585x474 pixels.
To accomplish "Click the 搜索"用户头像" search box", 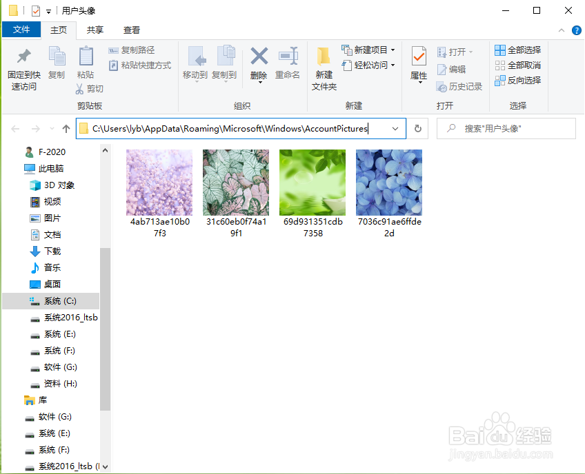I will pos(506,129).
